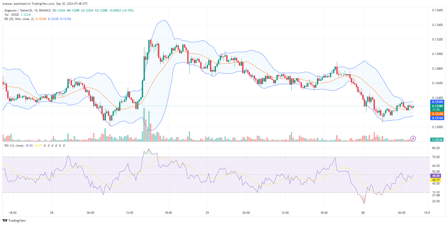448x225 pixels.
Task: Click the 0.12600 price axis label
Action: click(x=438, y=83)
